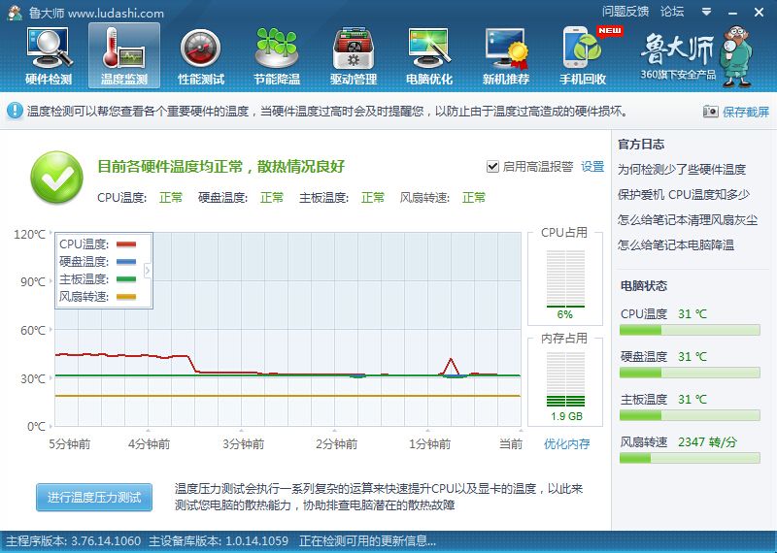This screenshot has height=553, width=777.
Task: Open the 硬件检测 hardware detection icon
Action: [x=49, y=56]
